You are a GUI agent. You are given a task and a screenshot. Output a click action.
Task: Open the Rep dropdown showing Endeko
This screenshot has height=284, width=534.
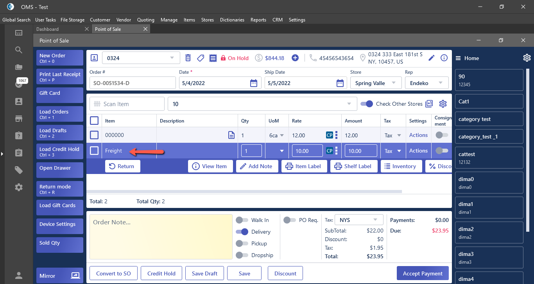coord(426,83)
